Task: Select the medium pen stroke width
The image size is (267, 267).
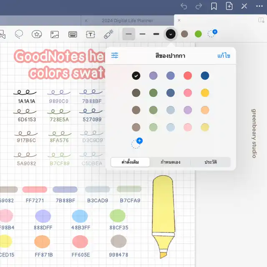Action: pos(142,34)
